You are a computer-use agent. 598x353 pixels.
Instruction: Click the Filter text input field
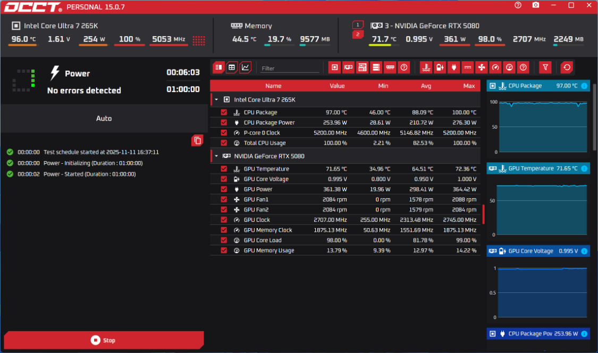click(290, 68)
